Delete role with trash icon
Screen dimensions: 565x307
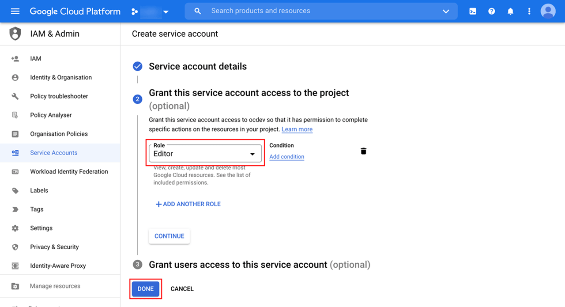(363, 151)
